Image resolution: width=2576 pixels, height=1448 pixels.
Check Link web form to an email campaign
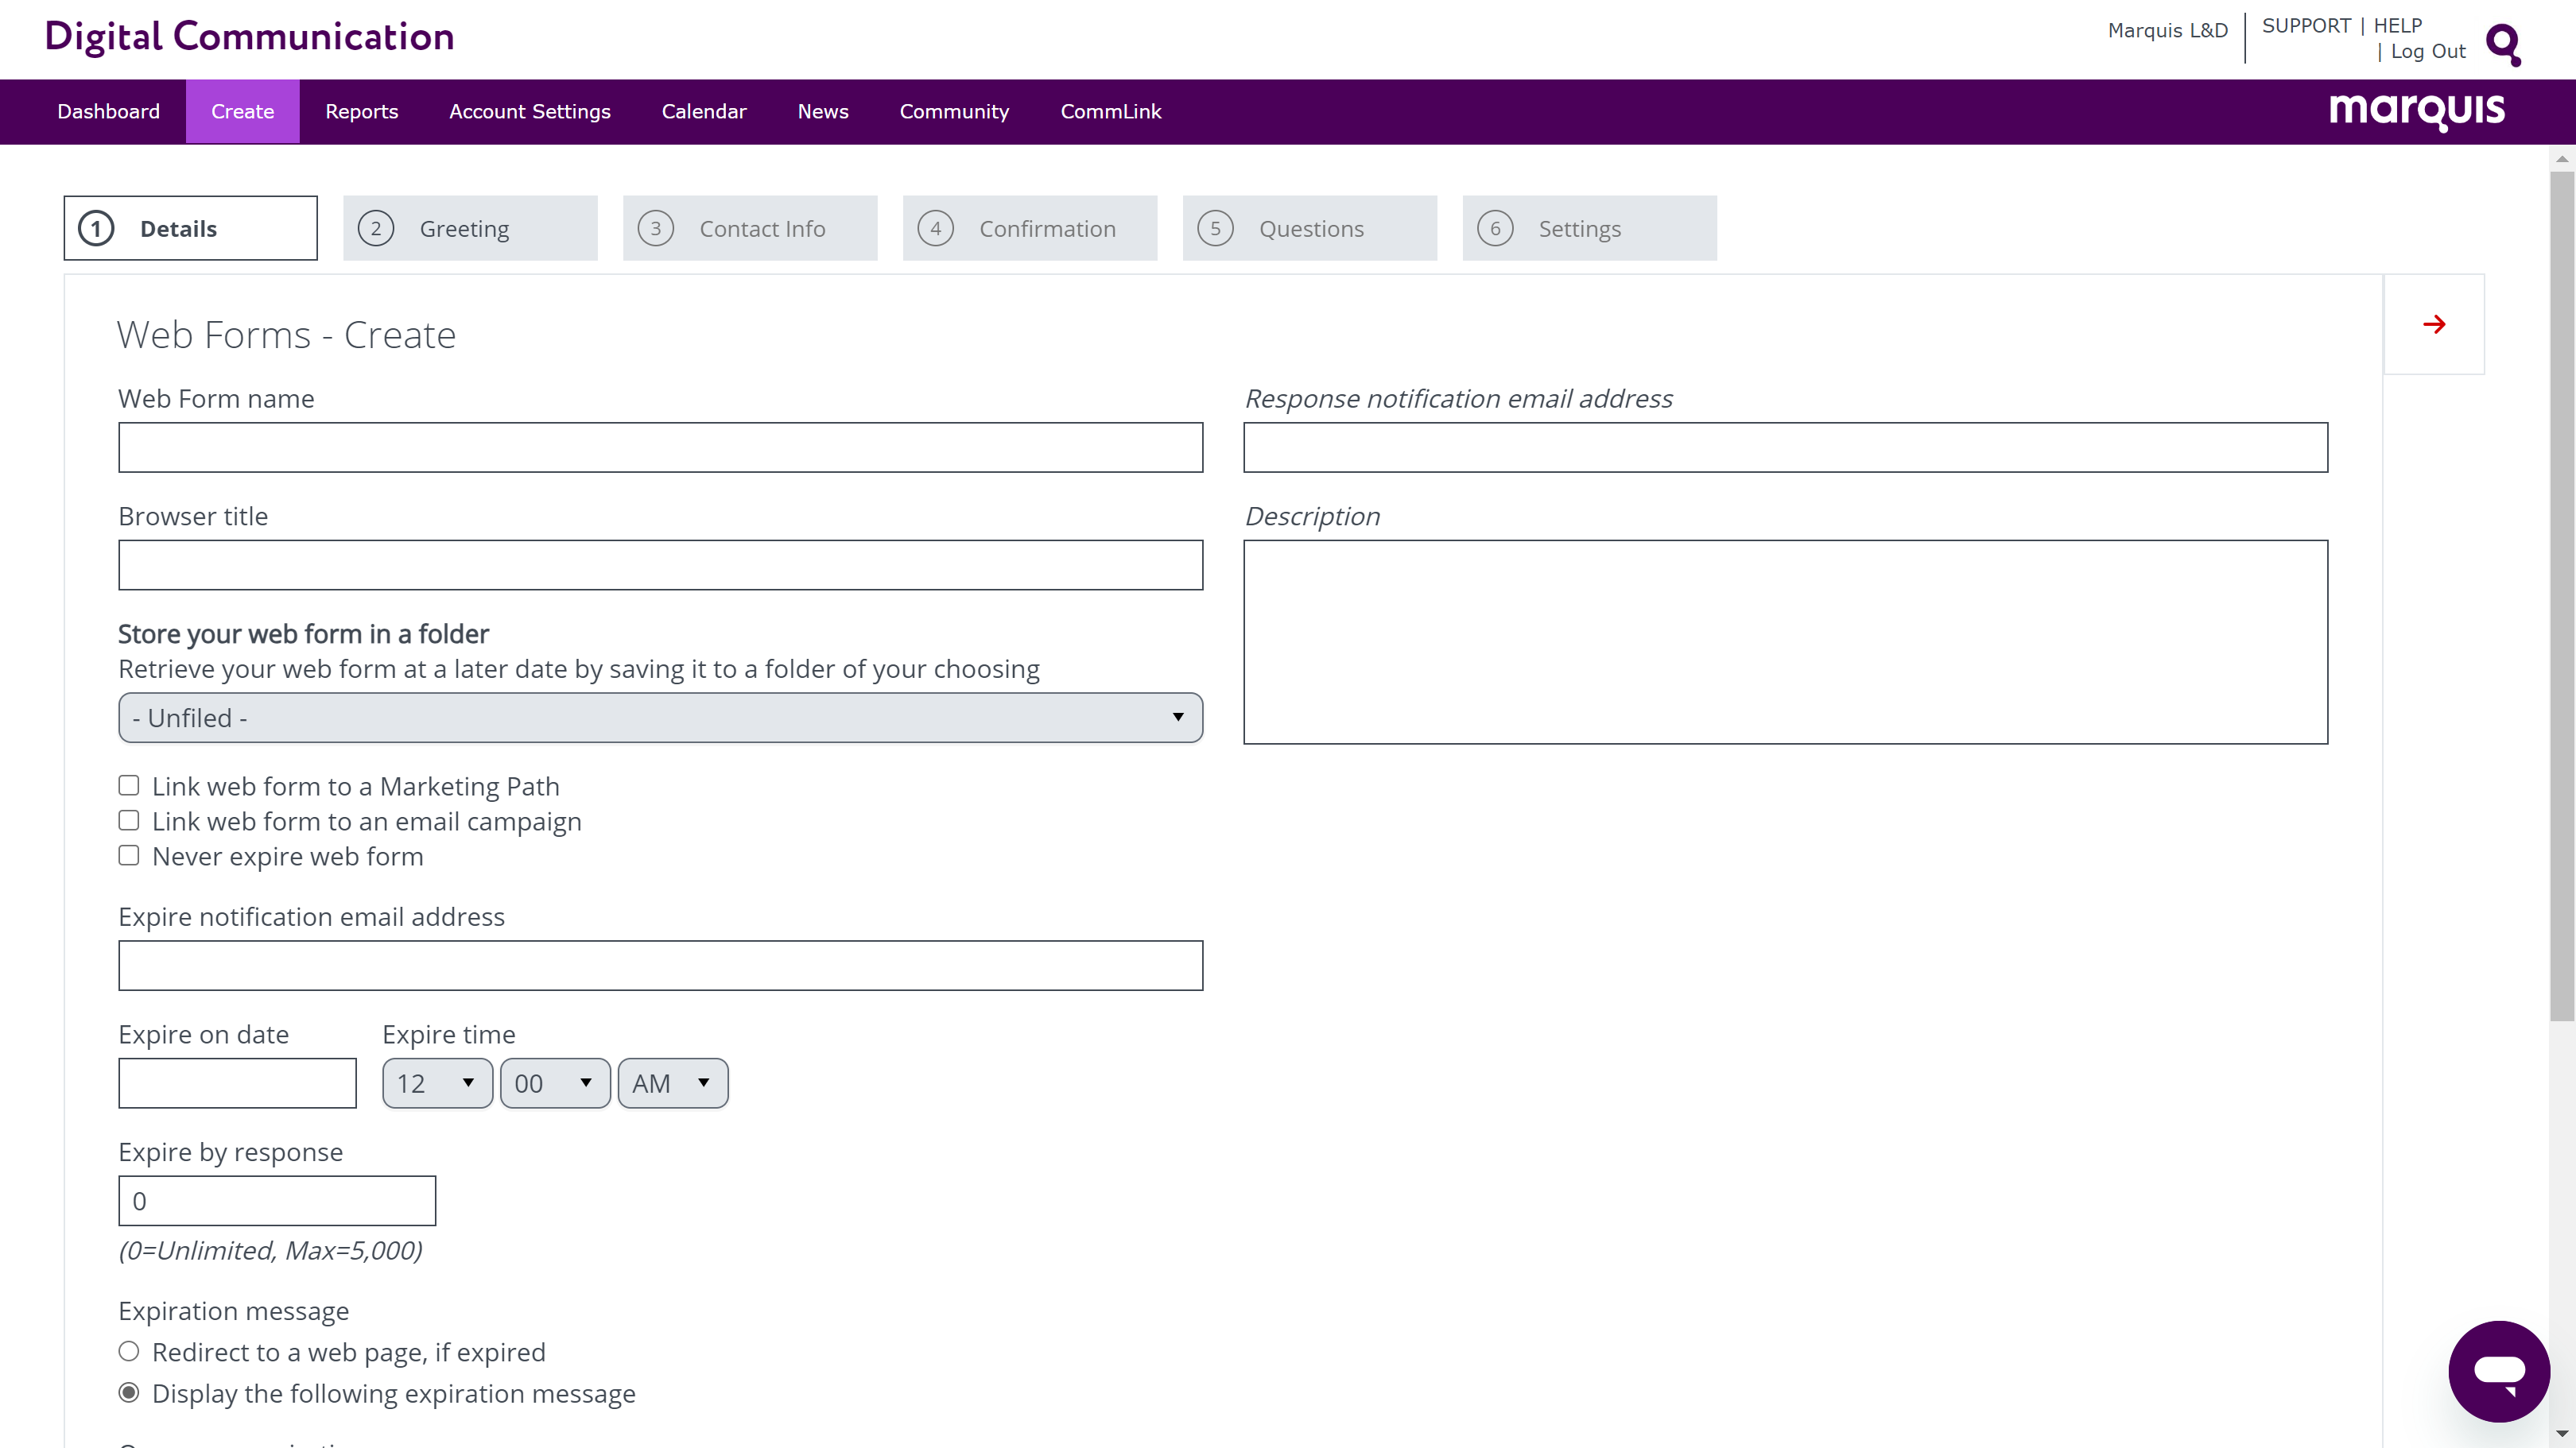point(129,820)
